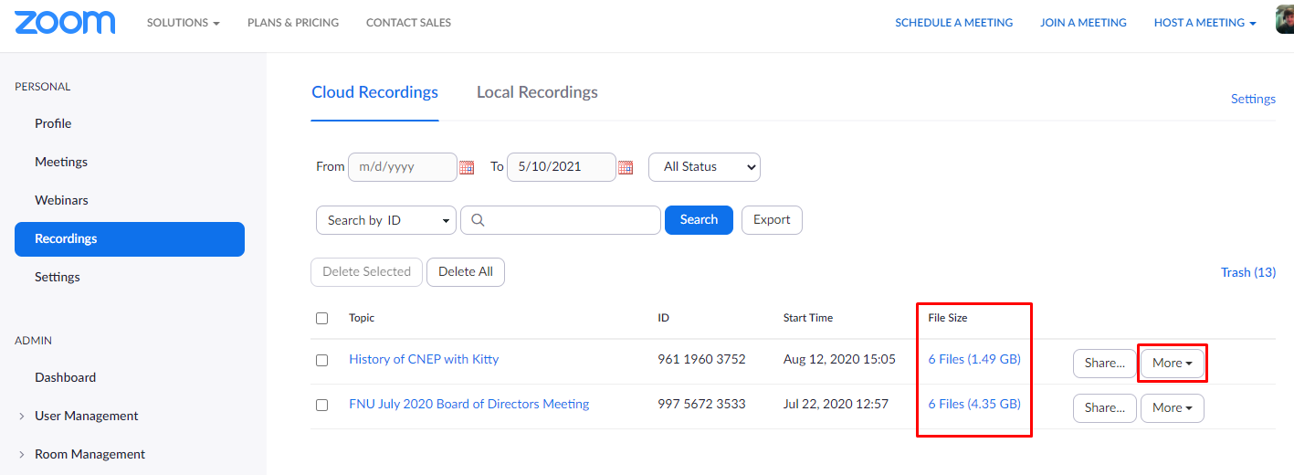The width and height of the screenshot is (1294, 475).
Task: Select Recordings in the sidebar
Action: click(x=130, y=238)
